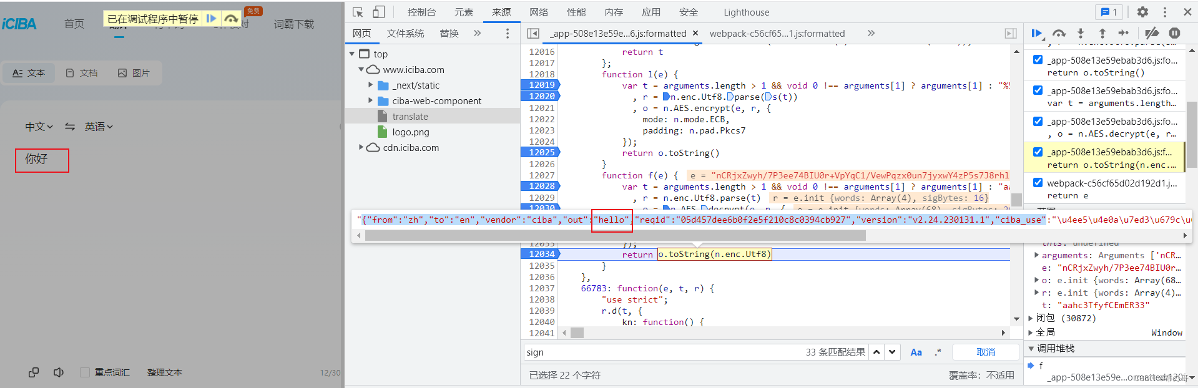Step over from the paused overlay banner
The width and height of the screenshot is (1198, 388).
coord(231,19)
